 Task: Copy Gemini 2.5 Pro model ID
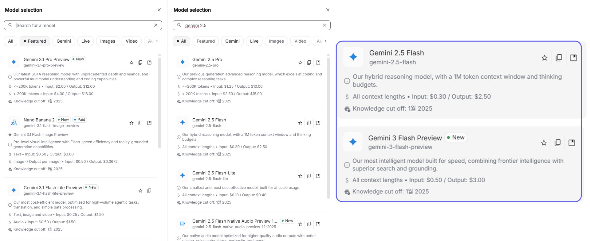(x=309, y=63)
